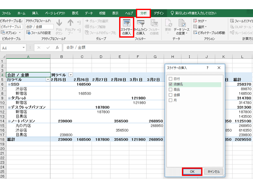The height and width of the screenshot is (188, 253).
Task: Open the 列ラベル filter dropdown
Action: pos(70,74)
